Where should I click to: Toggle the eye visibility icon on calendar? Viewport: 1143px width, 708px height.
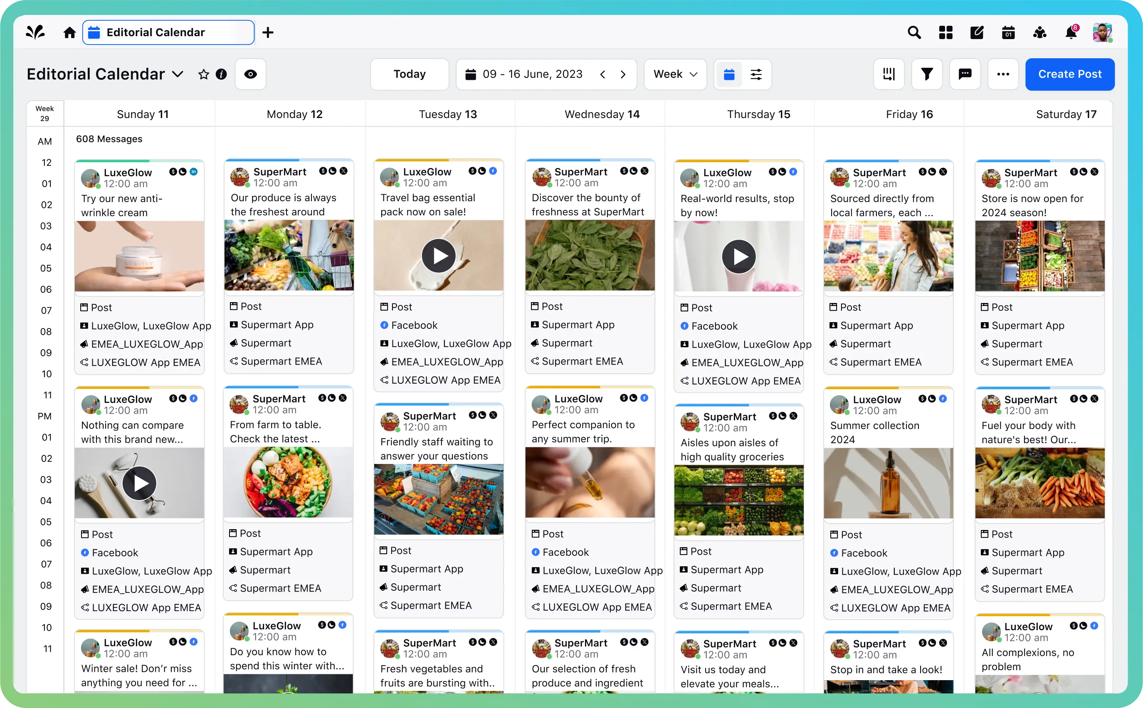click(x=251, y=74)
